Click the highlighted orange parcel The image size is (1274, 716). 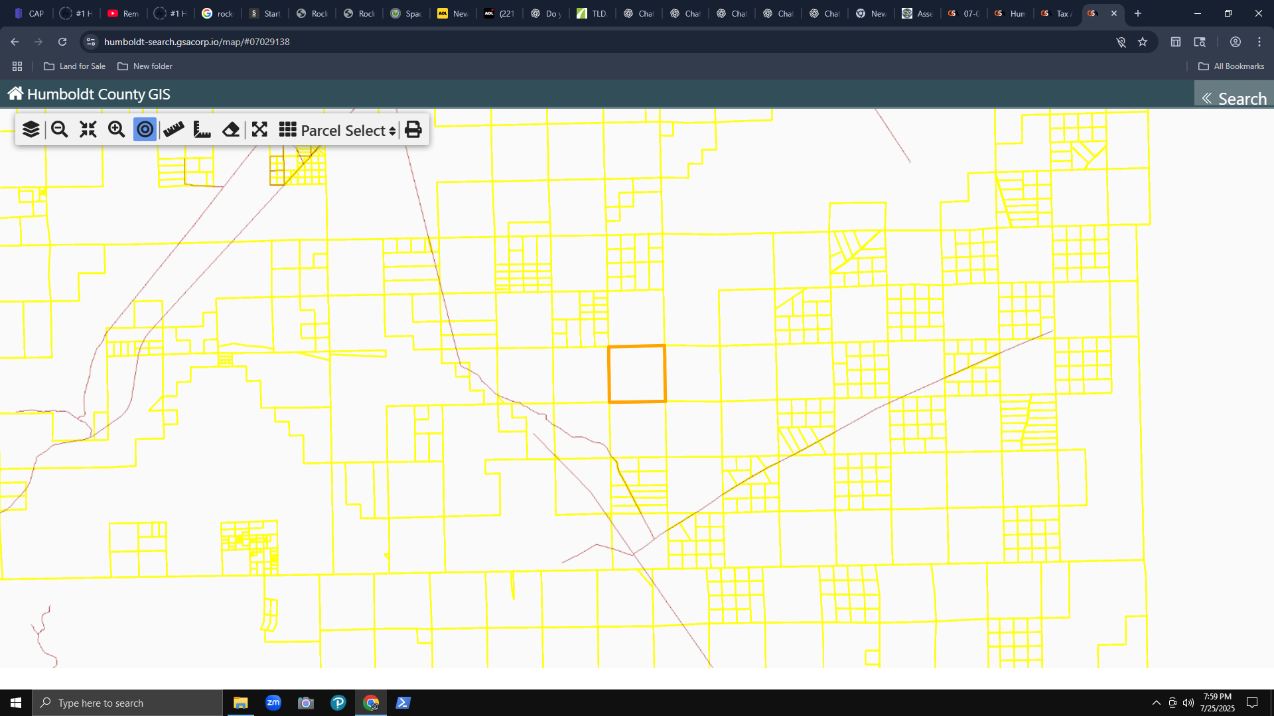click(x=636, y=374)
